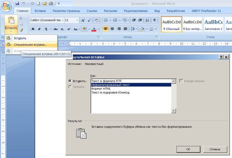Open Абзац group dialog launcher

(156, 37)
